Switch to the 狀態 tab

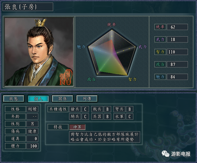[14, 99]
